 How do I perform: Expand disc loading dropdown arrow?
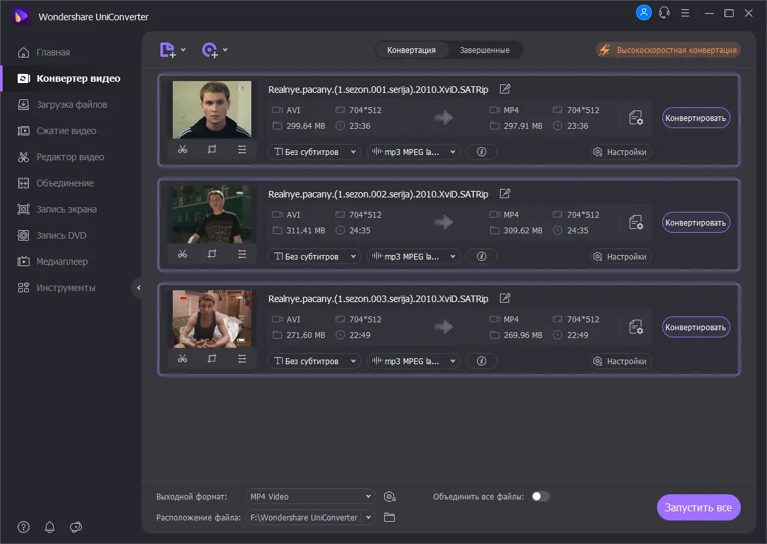point(225,50)
